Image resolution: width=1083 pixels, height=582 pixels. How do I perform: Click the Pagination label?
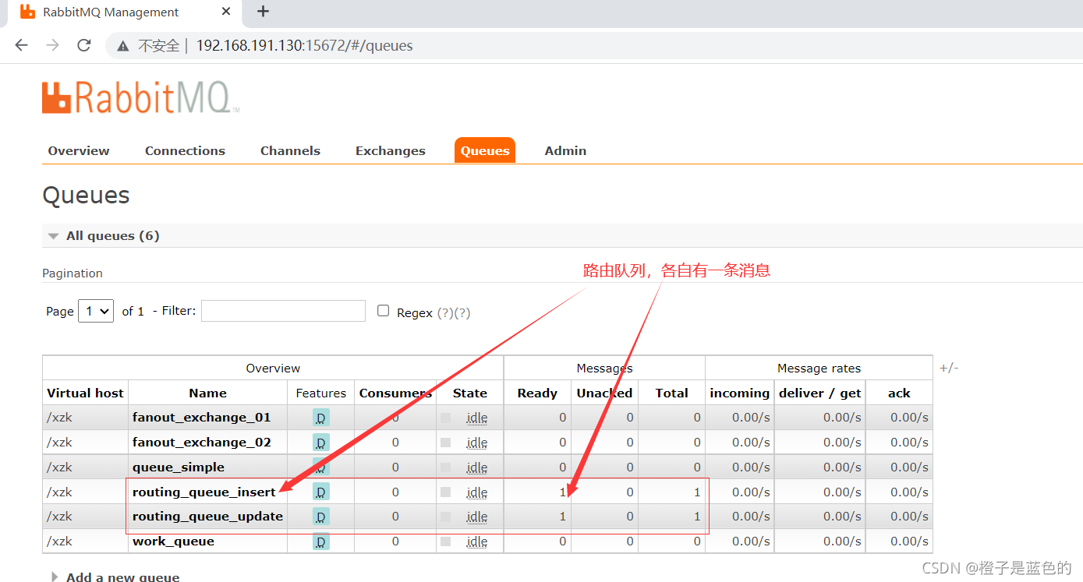(x=73, y=273)
